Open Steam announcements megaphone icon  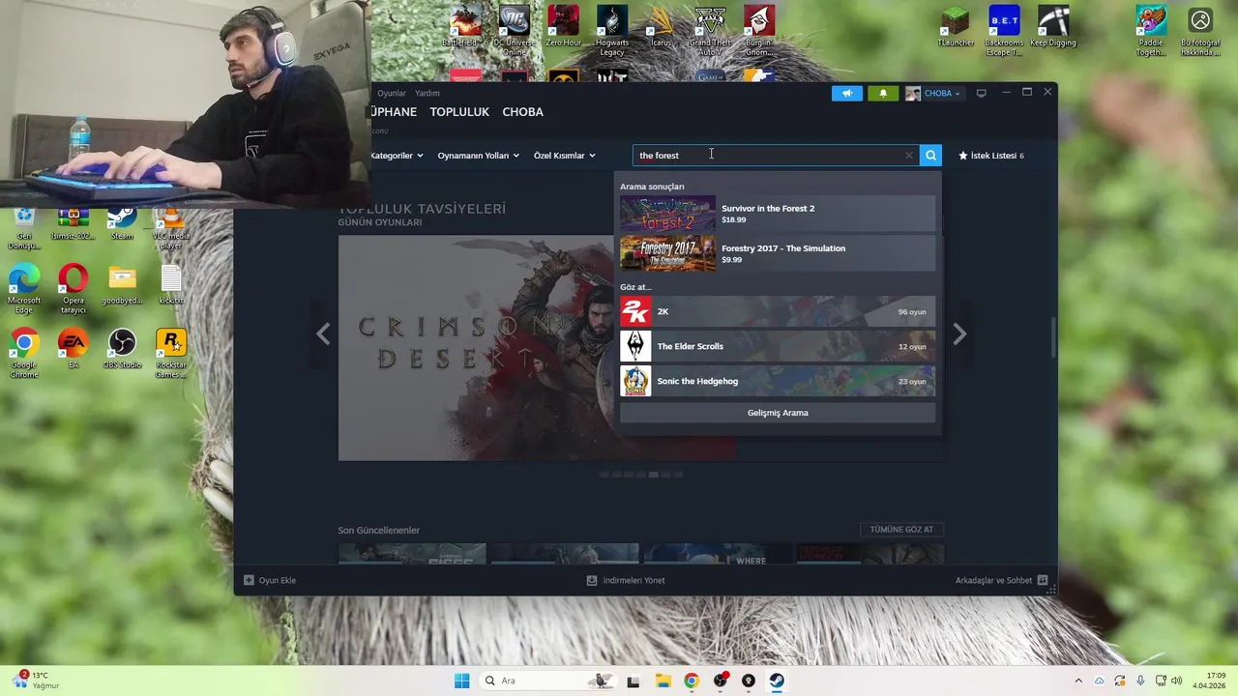pyautogui.click(x=846, y=93)
